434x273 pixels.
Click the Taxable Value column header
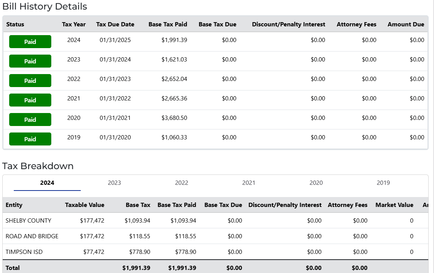(85, 205)
